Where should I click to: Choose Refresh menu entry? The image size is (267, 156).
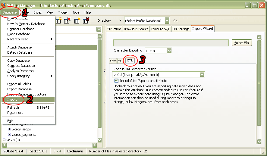[x=28, y=108]
